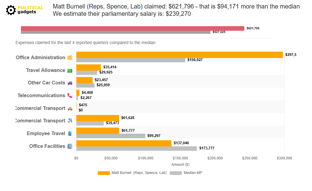Click the $300,000 axis tick label
This screenshot has width=312, height=191.
[284, 158]
